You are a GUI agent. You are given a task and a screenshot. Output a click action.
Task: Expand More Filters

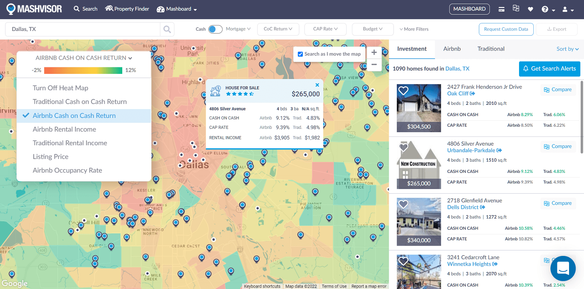click(x=414, y=29)
